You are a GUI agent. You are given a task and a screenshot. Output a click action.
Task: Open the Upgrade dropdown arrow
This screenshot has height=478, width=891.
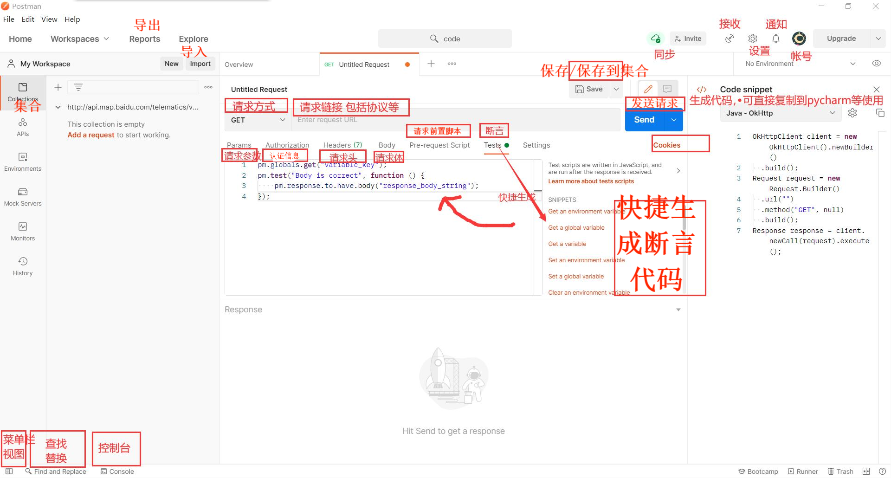(x=878, y=39)
